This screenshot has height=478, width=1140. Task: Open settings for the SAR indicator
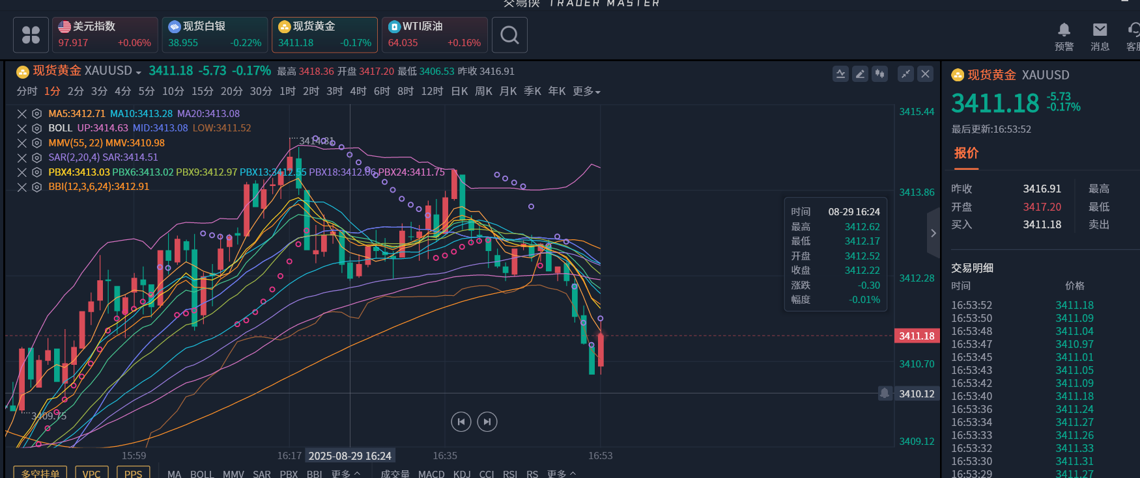pyautogui.click(x=37, y=158)
